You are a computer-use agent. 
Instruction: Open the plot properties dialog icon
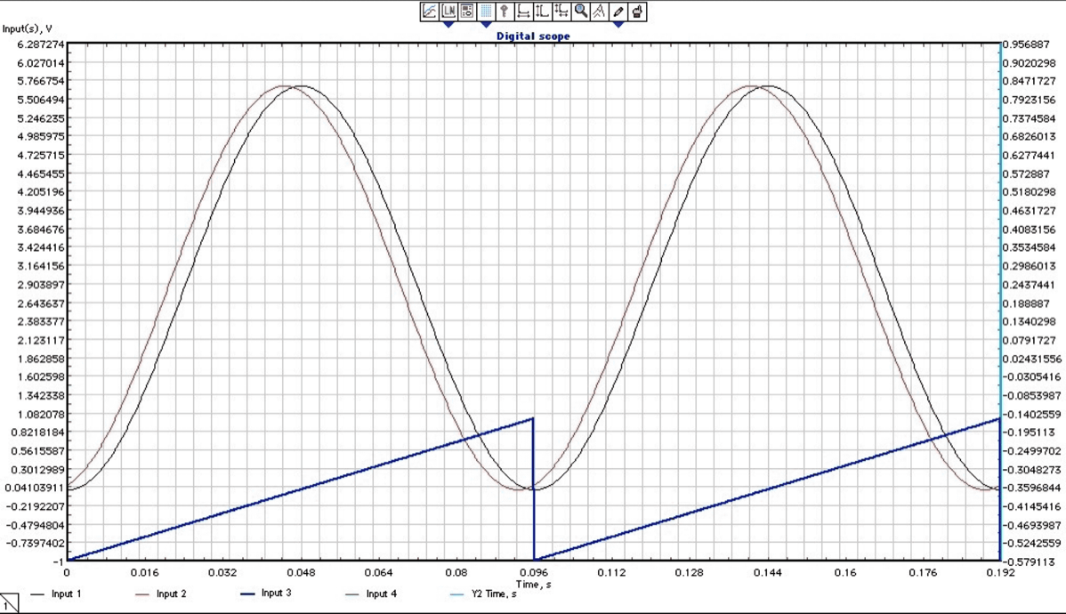pyautogui.click(x=467, y=12)
